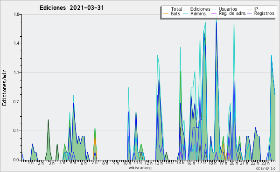Click the Reg. de adm. magenta legend line

pyautogui.click(x=214, y=13)
